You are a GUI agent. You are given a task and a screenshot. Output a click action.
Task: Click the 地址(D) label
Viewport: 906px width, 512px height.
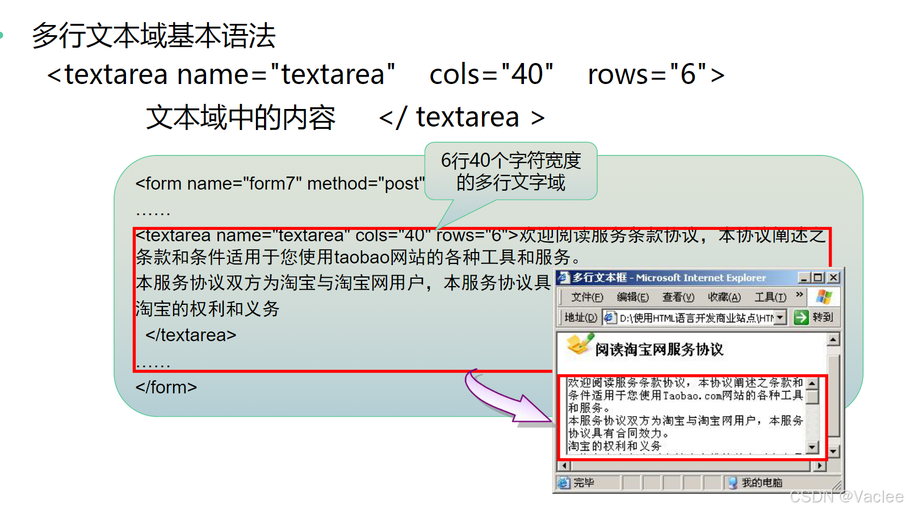[x=580, y=317]
